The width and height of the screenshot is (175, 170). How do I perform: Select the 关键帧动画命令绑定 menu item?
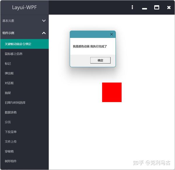pyautogui.click(x=24, y=44)
